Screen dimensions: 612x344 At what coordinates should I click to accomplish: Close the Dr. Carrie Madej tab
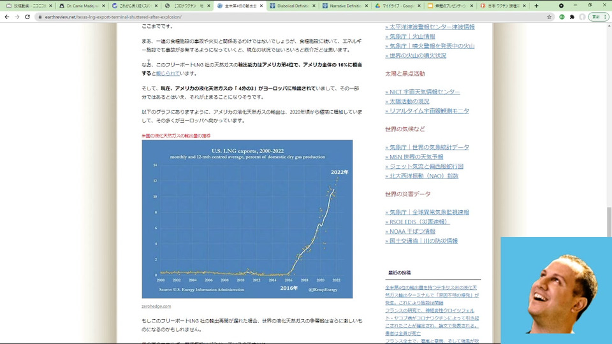point(103,6)
